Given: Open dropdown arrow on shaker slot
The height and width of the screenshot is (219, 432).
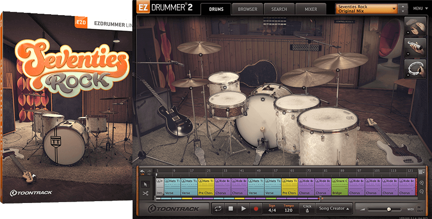Looking at the screenshot, I should point(407,53).
